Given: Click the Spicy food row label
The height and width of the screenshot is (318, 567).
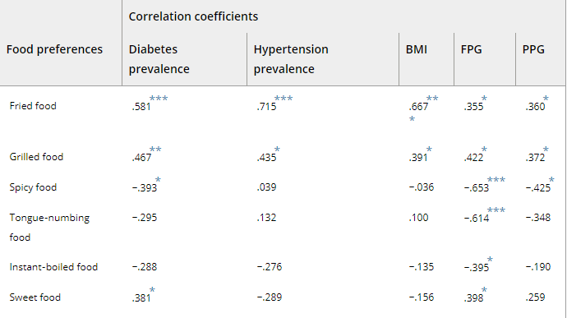Looking at the screenshot, I should [33, 187].
